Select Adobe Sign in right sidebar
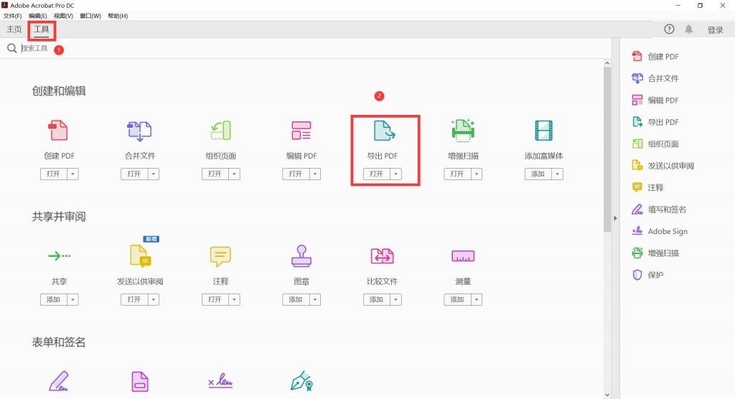 coord(660,231)
